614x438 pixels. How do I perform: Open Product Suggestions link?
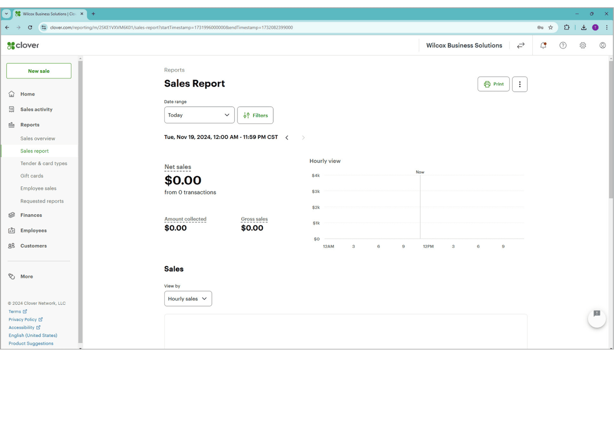tap(31, 344)
